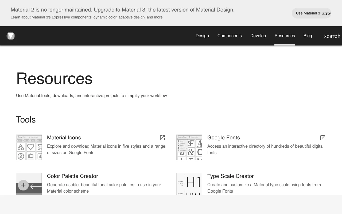Open the Color Palette Creator link
The width and height of the screenshot is (342, 214).
coord(72,176)
